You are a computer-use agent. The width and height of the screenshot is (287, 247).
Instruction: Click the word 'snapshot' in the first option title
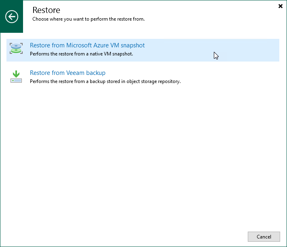(x=132, y=45)
